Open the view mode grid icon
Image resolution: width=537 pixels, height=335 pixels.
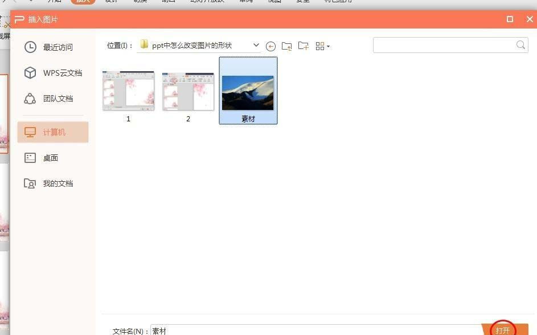click(x=320, y=46)
